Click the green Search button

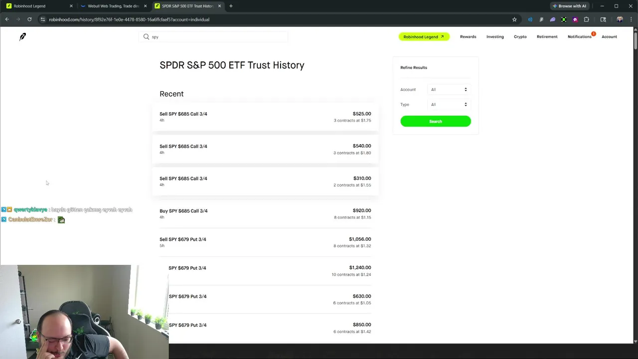coord(436,121)
